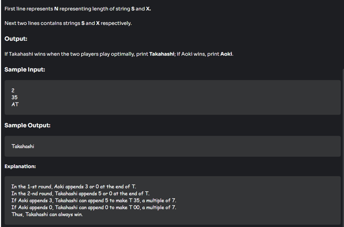Image resolution: width=344 pixels, height=227 pixels.
Task: Click the line 'If Aoki appends 0' explanation
Action: pos(94,207)
